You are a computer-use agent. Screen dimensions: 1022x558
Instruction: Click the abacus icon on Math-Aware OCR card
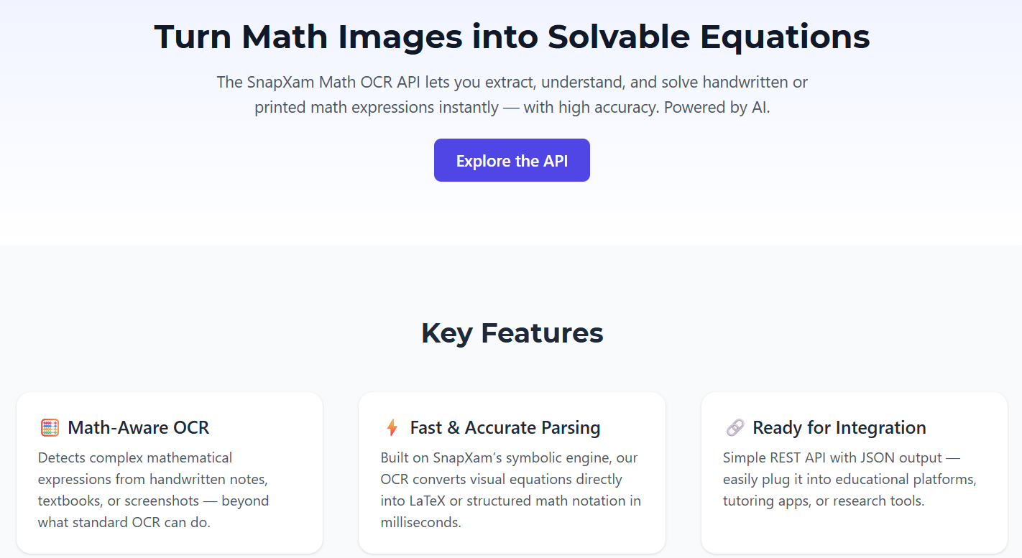coord(50,427)
